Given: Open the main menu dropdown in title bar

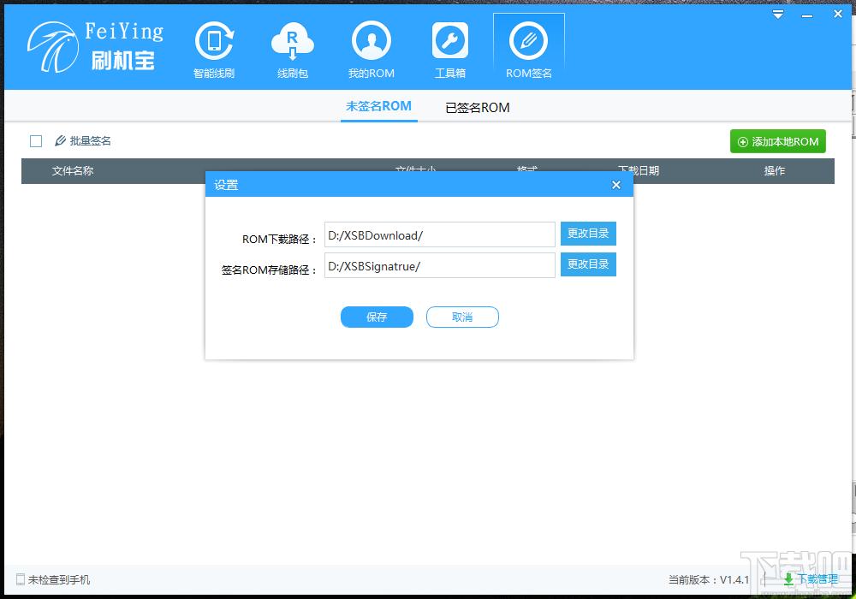Looking at the screenshot, I should [778, 15].
